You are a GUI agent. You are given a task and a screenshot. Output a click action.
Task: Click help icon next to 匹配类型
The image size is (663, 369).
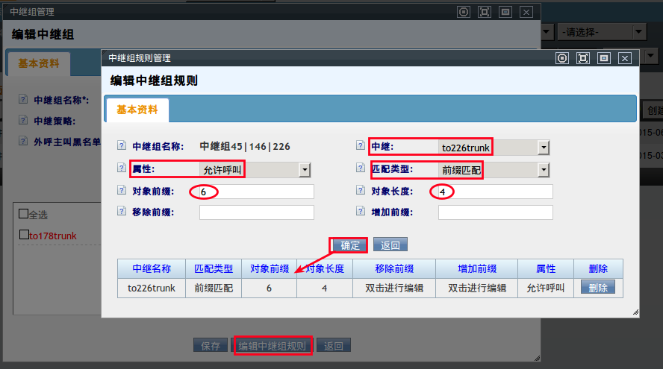pyautogui.click(x=362, y=169)
